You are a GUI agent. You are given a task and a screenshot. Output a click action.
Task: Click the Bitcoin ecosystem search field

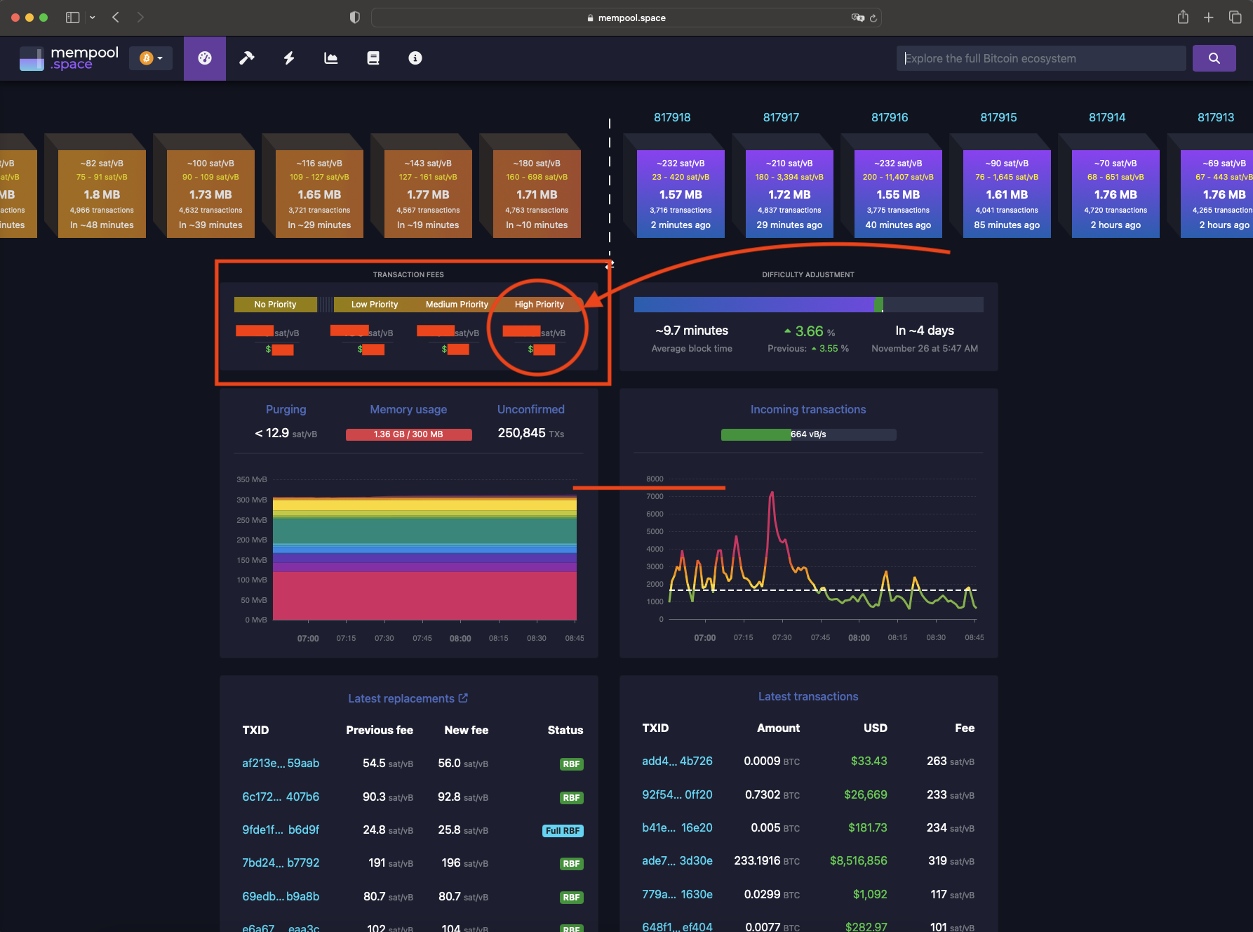[x=1040, y=58]
